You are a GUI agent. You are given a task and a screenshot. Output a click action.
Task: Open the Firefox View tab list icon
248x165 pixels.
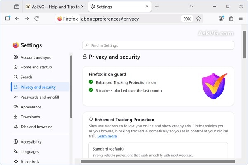pos(17,7)
